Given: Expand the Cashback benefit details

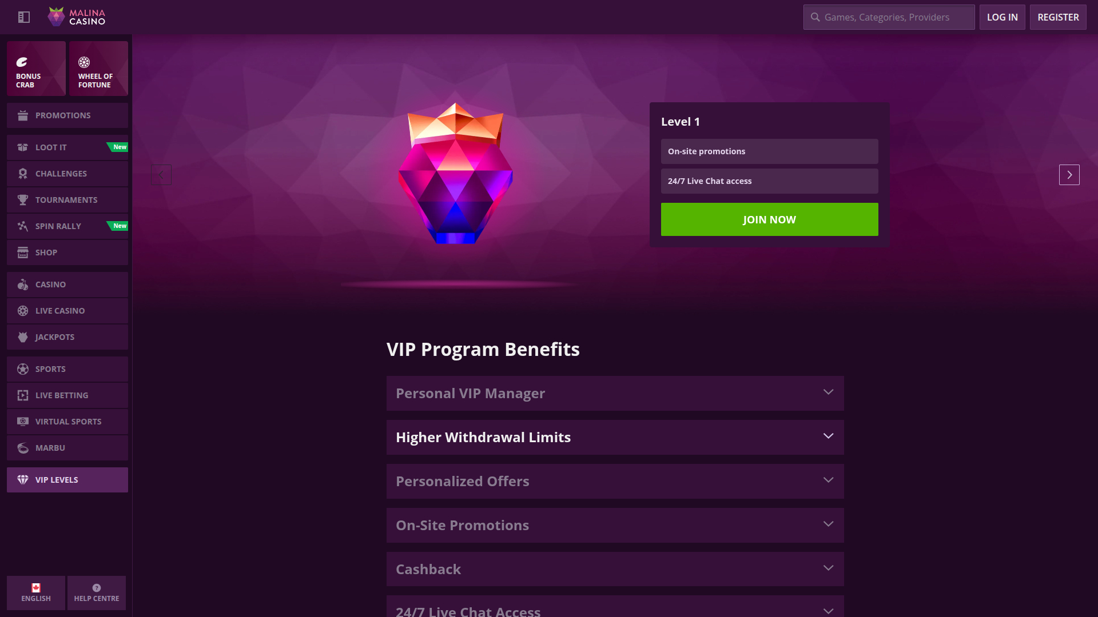Looking at the screenshot, I should (x=615, y=569).
